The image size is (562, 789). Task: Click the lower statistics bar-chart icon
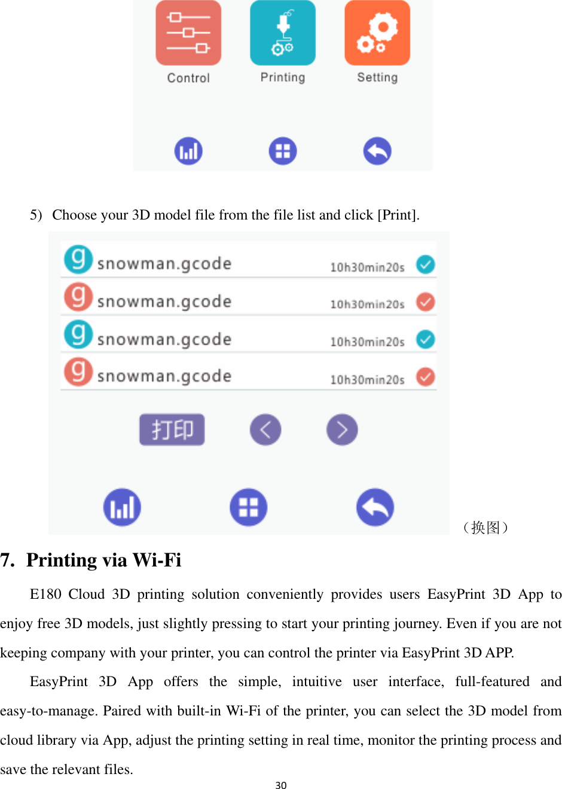[x=122, y=507]
